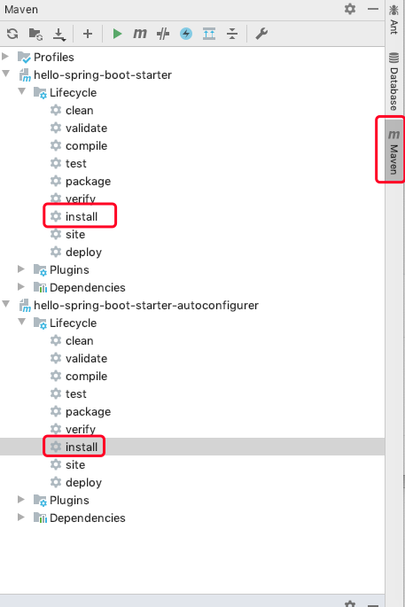Add a Maven project with plus icon
The image size is (405, 607).
pos(88,34)
